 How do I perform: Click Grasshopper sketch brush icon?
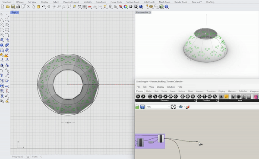pyautogui.click(x=187, y=107)
